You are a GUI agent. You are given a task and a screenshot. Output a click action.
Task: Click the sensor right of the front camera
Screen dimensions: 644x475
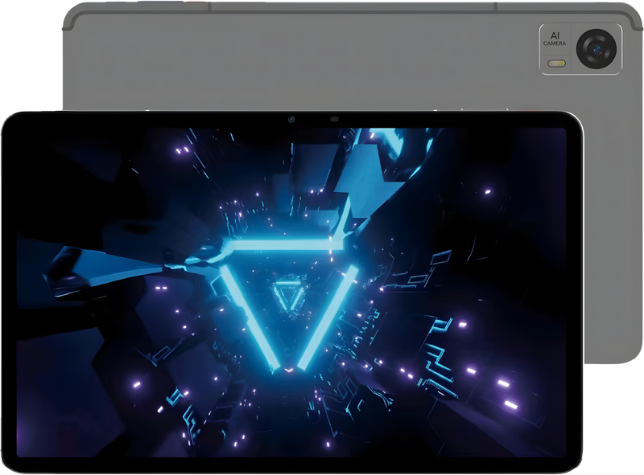click(334, 120)
